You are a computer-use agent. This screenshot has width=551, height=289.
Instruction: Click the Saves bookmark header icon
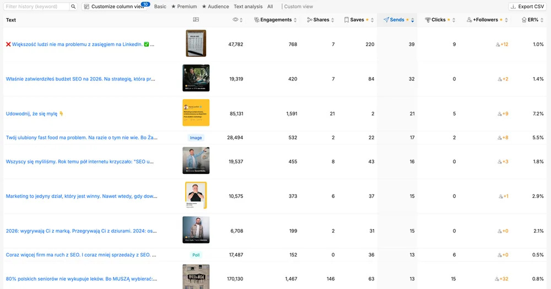point(347,20)
